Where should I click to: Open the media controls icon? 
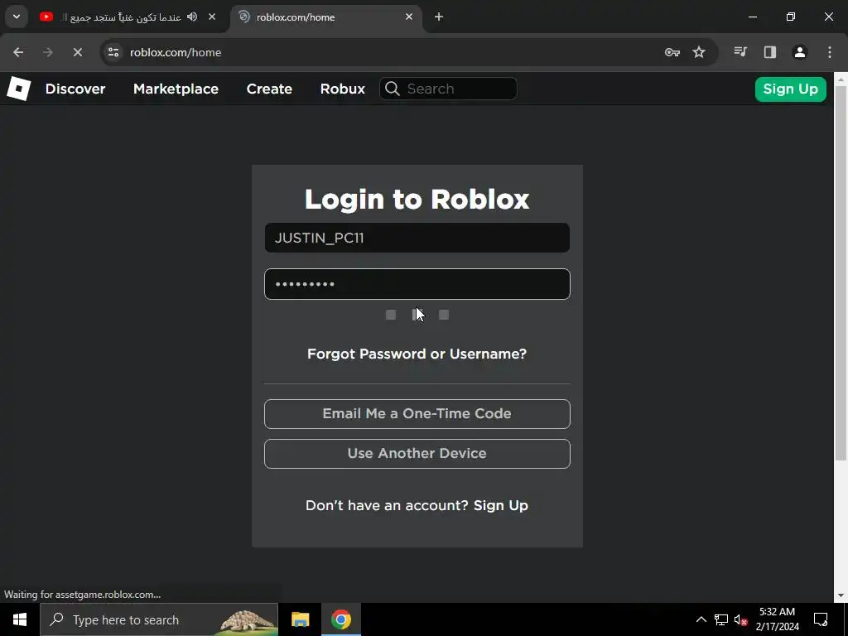coord(740,52)
